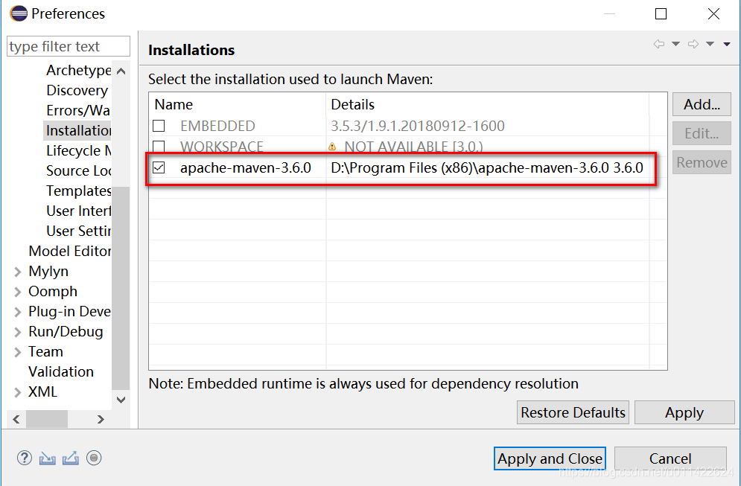Click the Apply and Close button
Image resolution: width=741 pixels, height=486 pixels.
pos(550,458)
